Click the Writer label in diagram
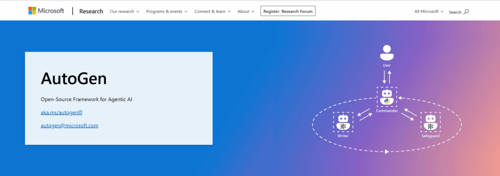 coord(343,136)
